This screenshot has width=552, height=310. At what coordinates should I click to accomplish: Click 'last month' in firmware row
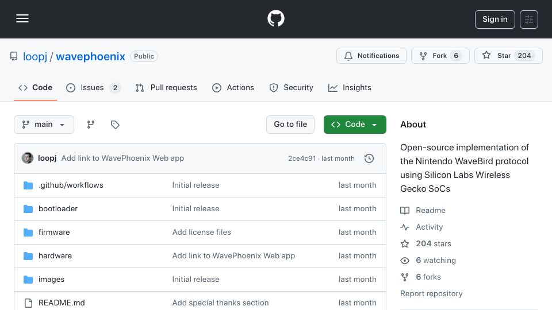(x=357, y=232)
